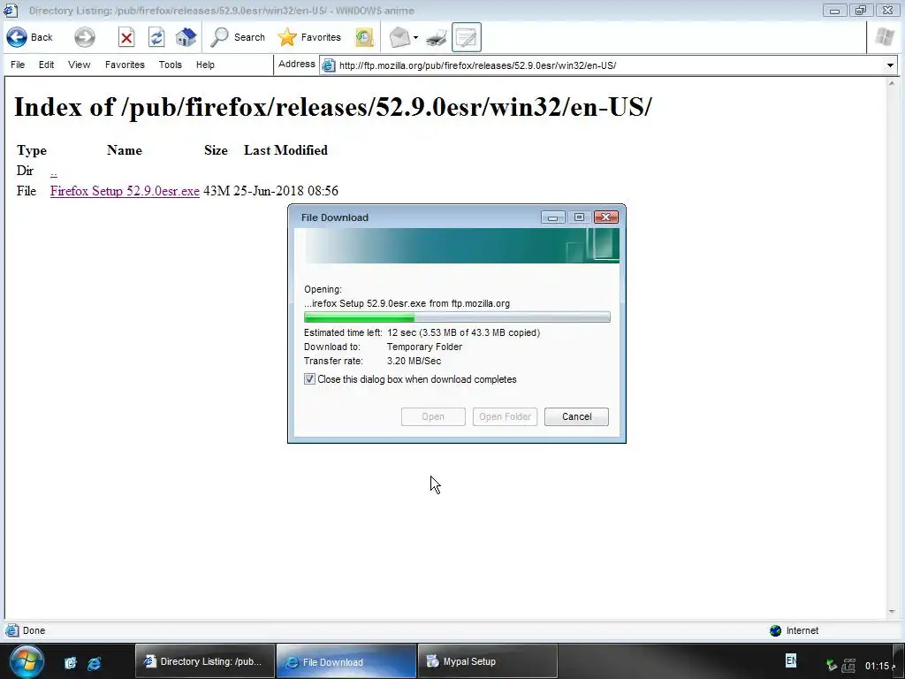This screenshot has width=905, height=679.
Task: Open the Tools menu
Action: 171,65
